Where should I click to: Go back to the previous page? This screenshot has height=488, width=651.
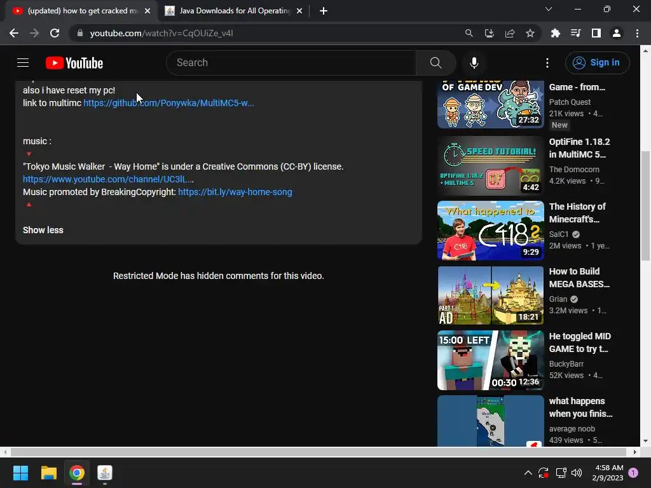(x=14, y=33)
